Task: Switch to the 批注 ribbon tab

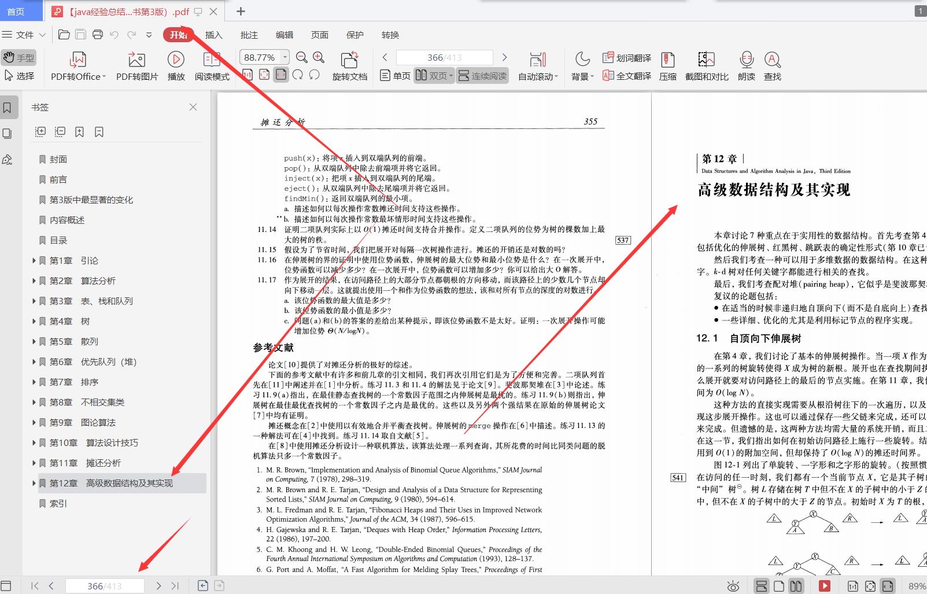Action: click(x=249, y=35)
